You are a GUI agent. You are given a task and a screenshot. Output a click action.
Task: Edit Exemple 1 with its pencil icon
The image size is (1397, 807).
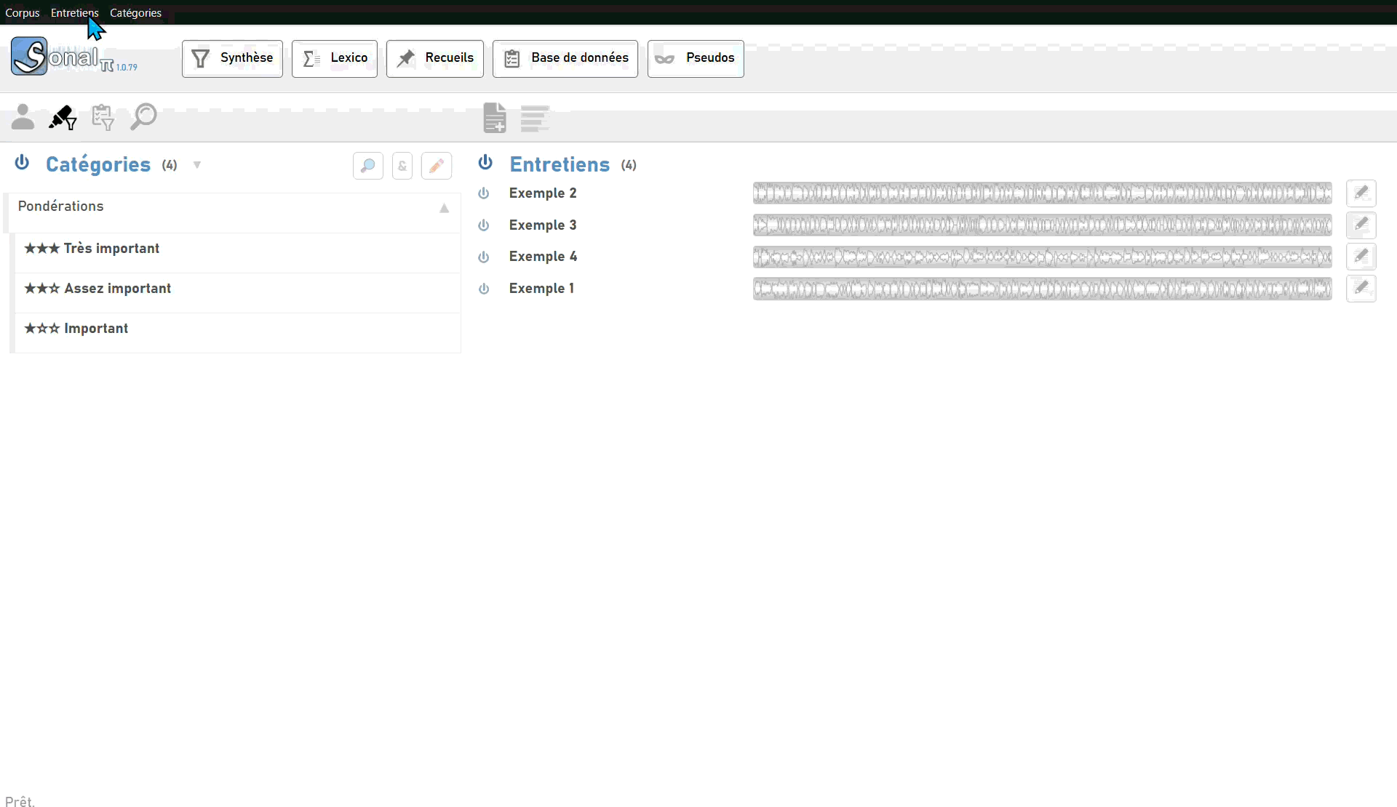[1361, 289]
